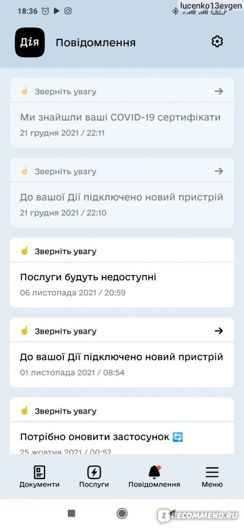This screenshot has height=528, width=244.
Task: Open 'До вашої Дії підключено' 01 листопада message
Action: tap(122, 357)
